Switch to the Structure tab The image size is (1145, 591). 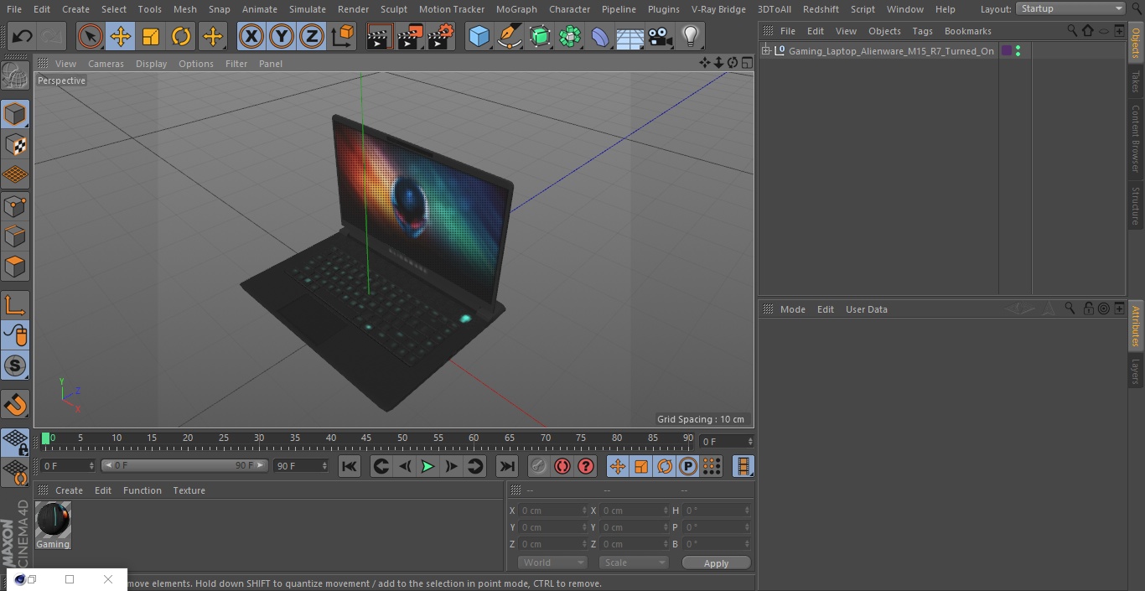[x=1136, y=206]
